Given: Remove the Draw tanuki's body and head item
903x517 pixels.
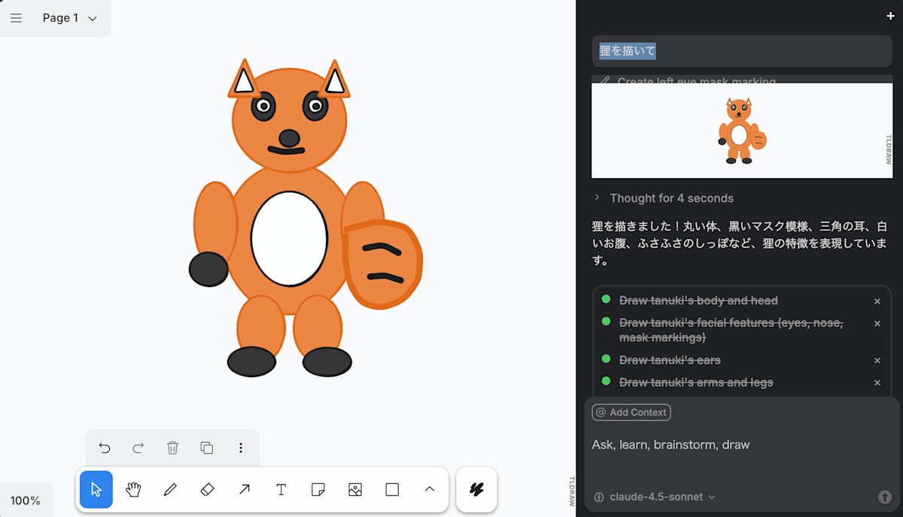Looking at the screenshot, I should click(877, 301).
